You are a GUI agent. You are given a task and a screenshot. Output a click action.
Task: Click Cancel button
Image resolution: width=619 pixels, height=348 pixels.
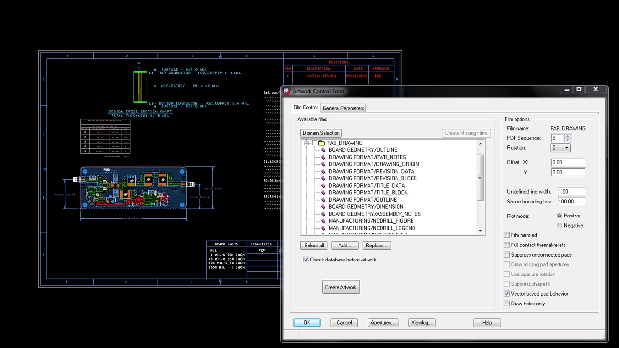(344, 323)
